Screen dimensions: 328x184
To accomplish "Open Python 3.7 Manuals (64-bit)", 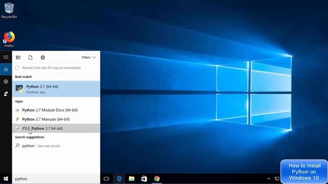I will pyautogui.click(x=56, y=119).
